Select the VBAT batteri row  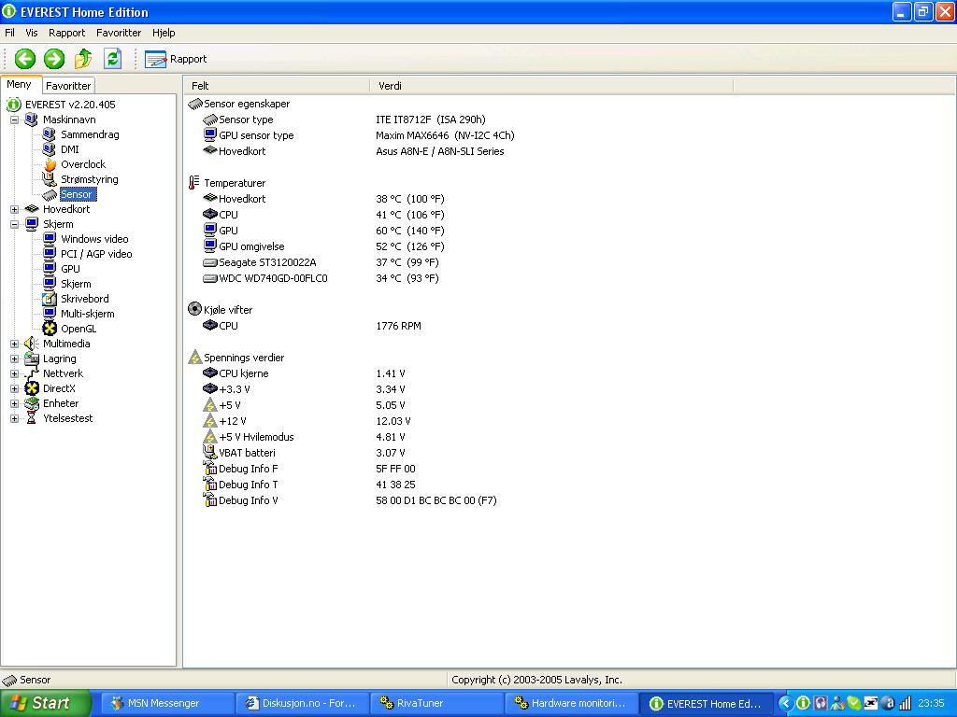(304, 453)
